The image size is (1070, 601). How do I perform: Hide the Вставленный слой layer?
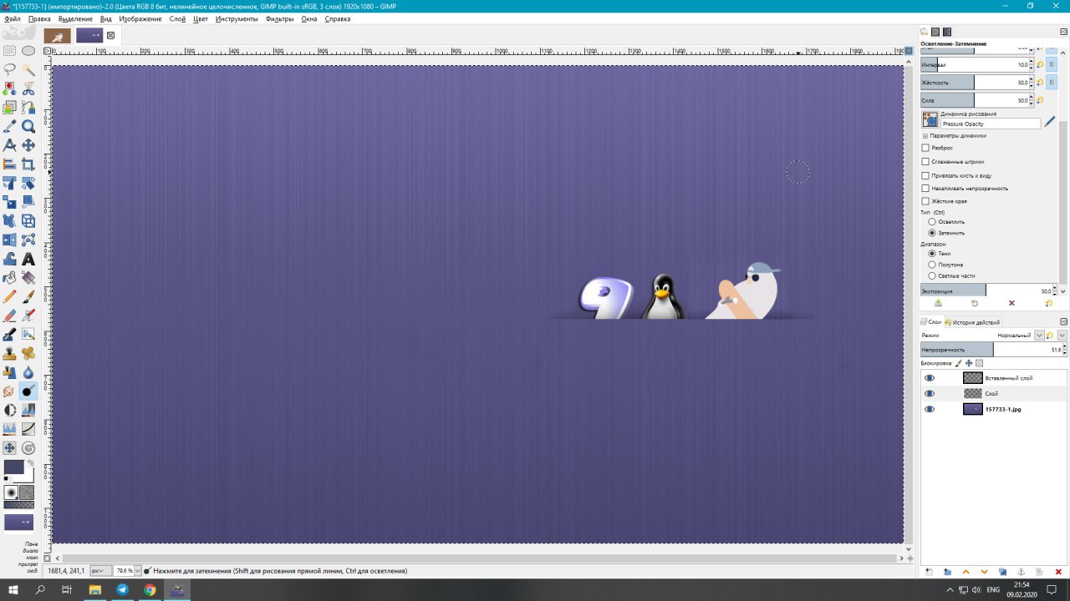(x=930, y=378)
